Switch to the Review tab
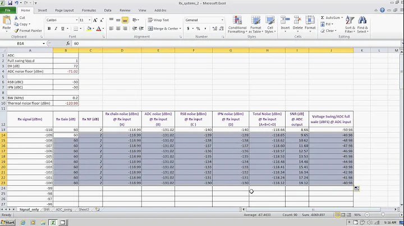This screenshot has width=404, height=226. tap(125, 10)
